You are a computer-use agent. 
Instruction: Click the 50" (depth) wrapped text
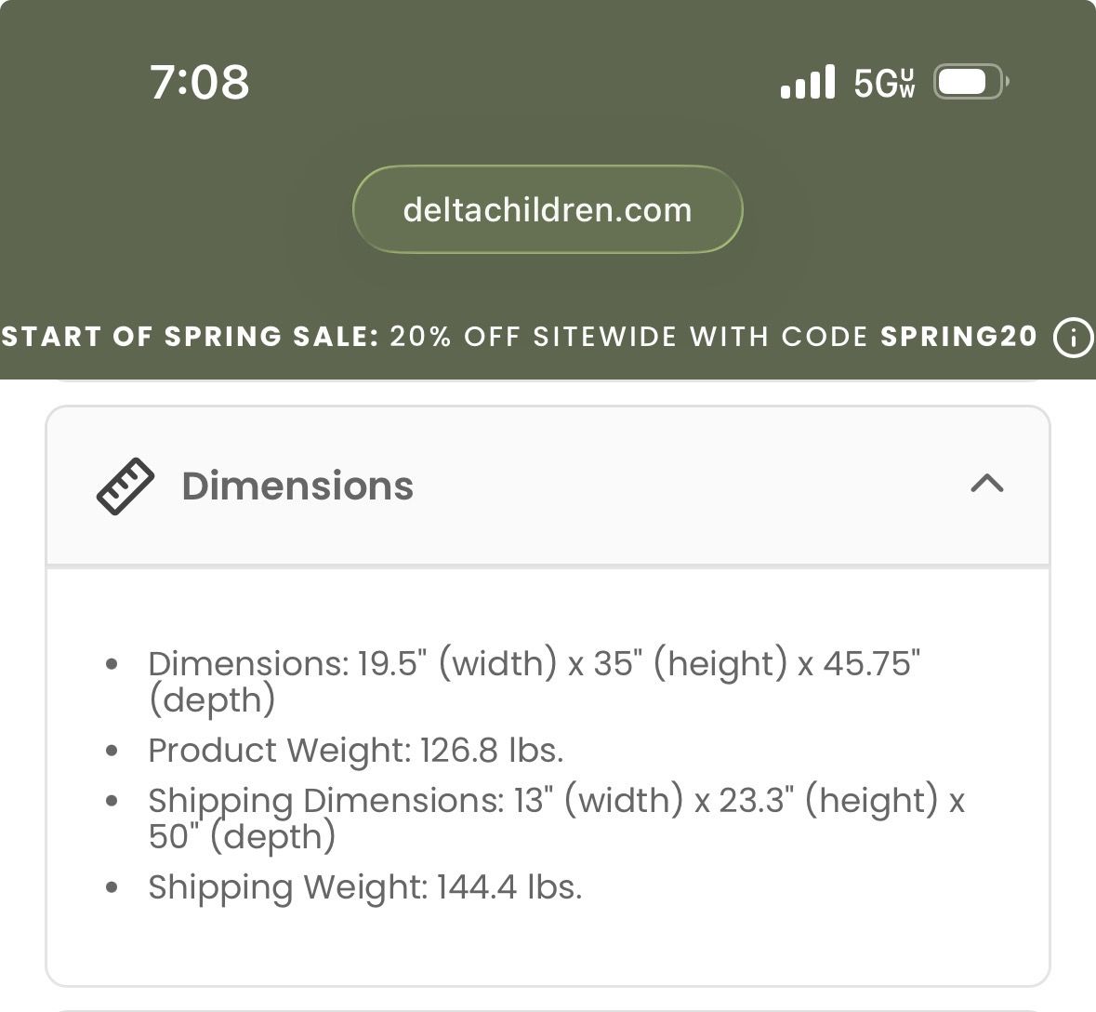tap(242, 836)
